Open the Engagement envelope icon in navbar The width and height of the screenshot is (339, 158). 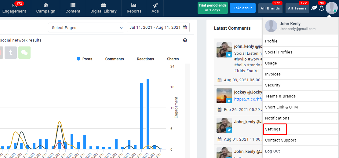coord(14,6)
